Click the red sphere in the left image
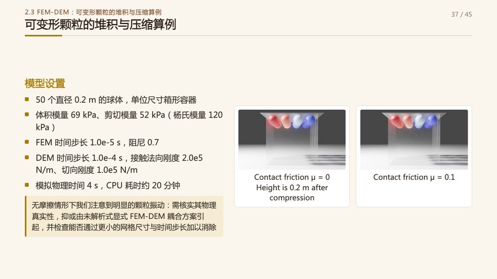This screenshot has width=497, height=279. point(273,121)
